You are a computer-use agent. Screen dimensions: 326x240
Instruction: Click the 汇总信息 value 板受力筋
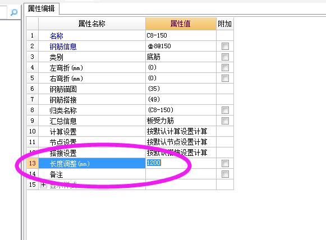(x=160, y=121)
